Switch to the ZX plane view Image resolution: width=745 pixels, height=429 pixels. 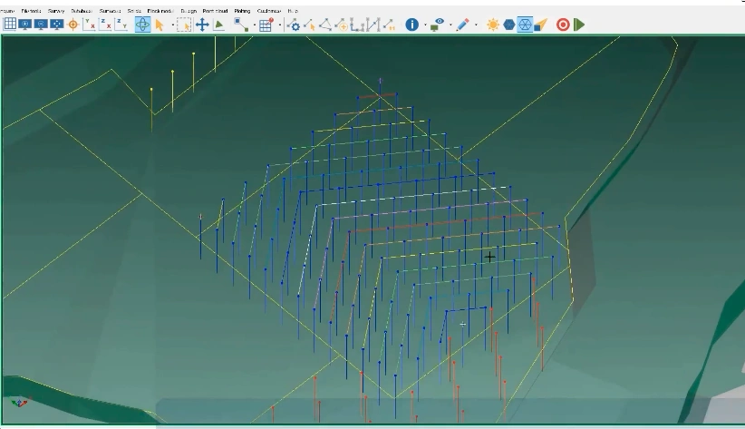coord(105,24)
